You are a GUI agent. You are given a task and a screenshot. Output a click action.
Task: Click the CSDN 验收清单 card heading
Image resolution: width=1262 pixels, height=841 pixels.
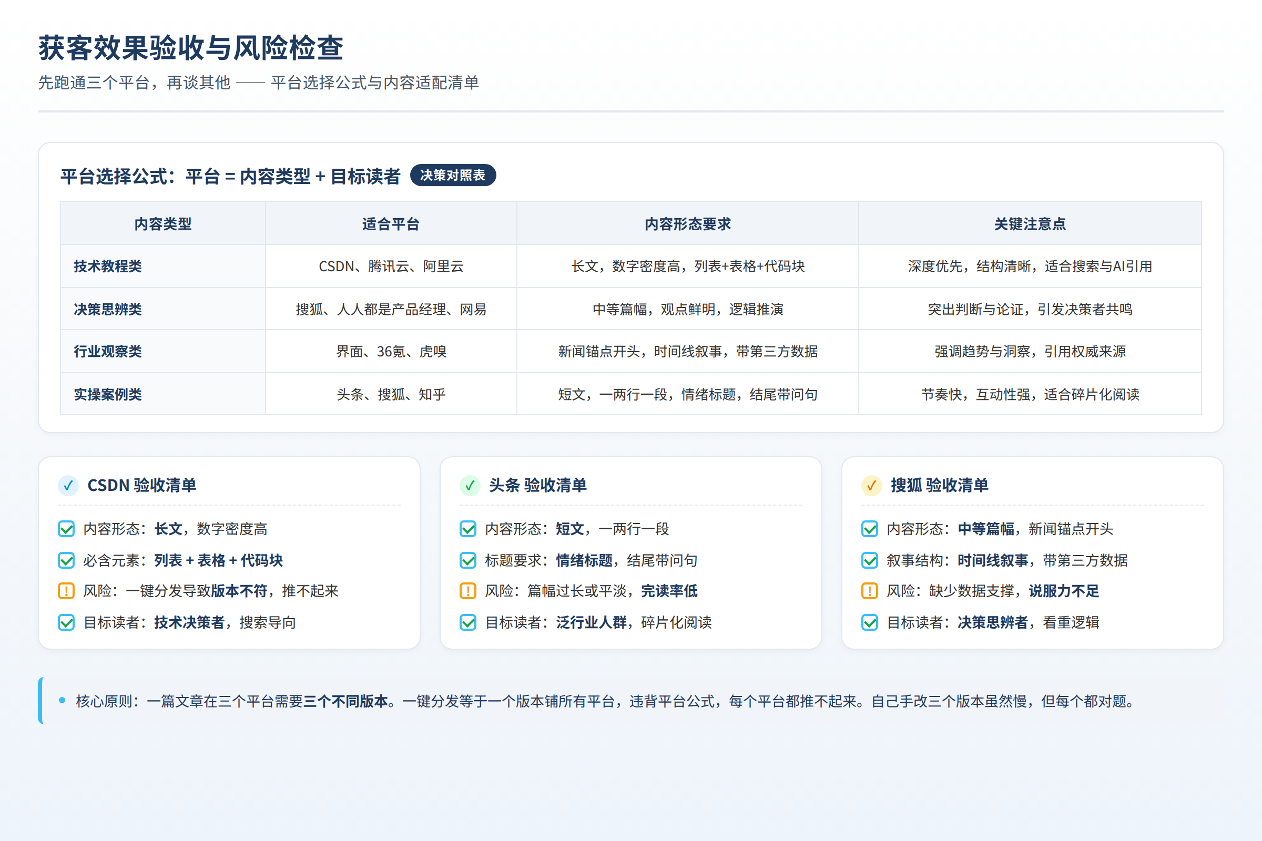pyautogui.click(x=141, y=485)
